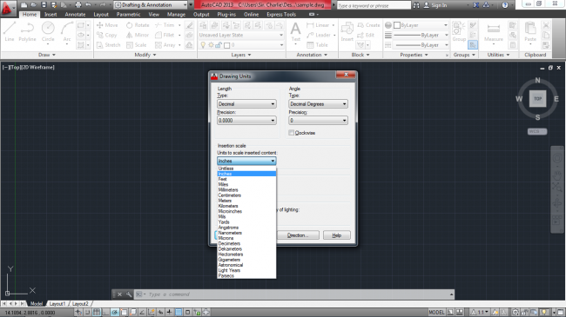Viewport: 566px width, 317px height.
Task: Click the ByLayer color swatch dropdown
Action: [x=421, y=25]
